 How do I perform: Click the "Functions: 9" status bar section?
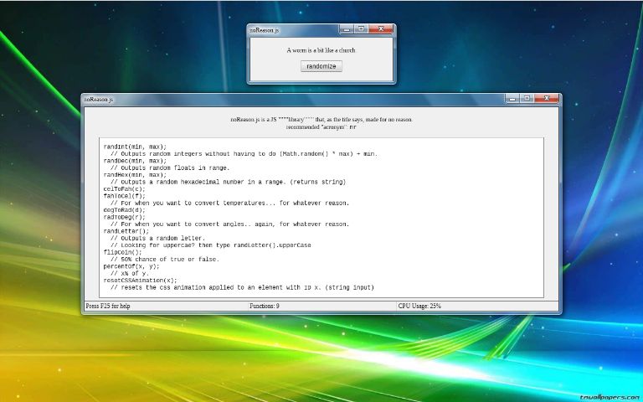[265, 307]
